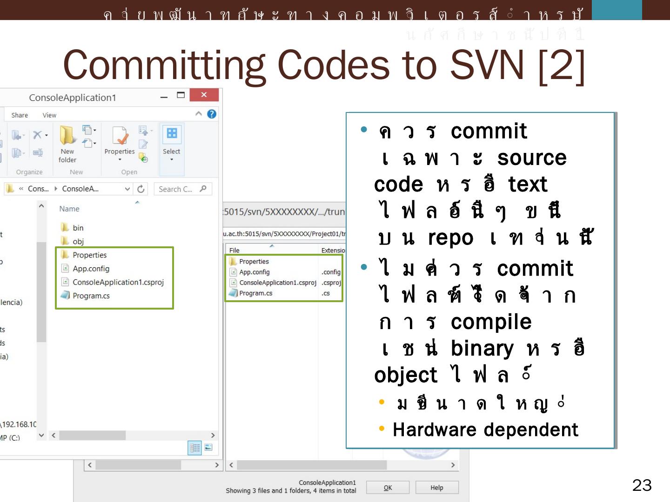The image size is (670, 502).
Task: Click the SVN dialog list left scroll arrow
Action: tap(231, 465)
